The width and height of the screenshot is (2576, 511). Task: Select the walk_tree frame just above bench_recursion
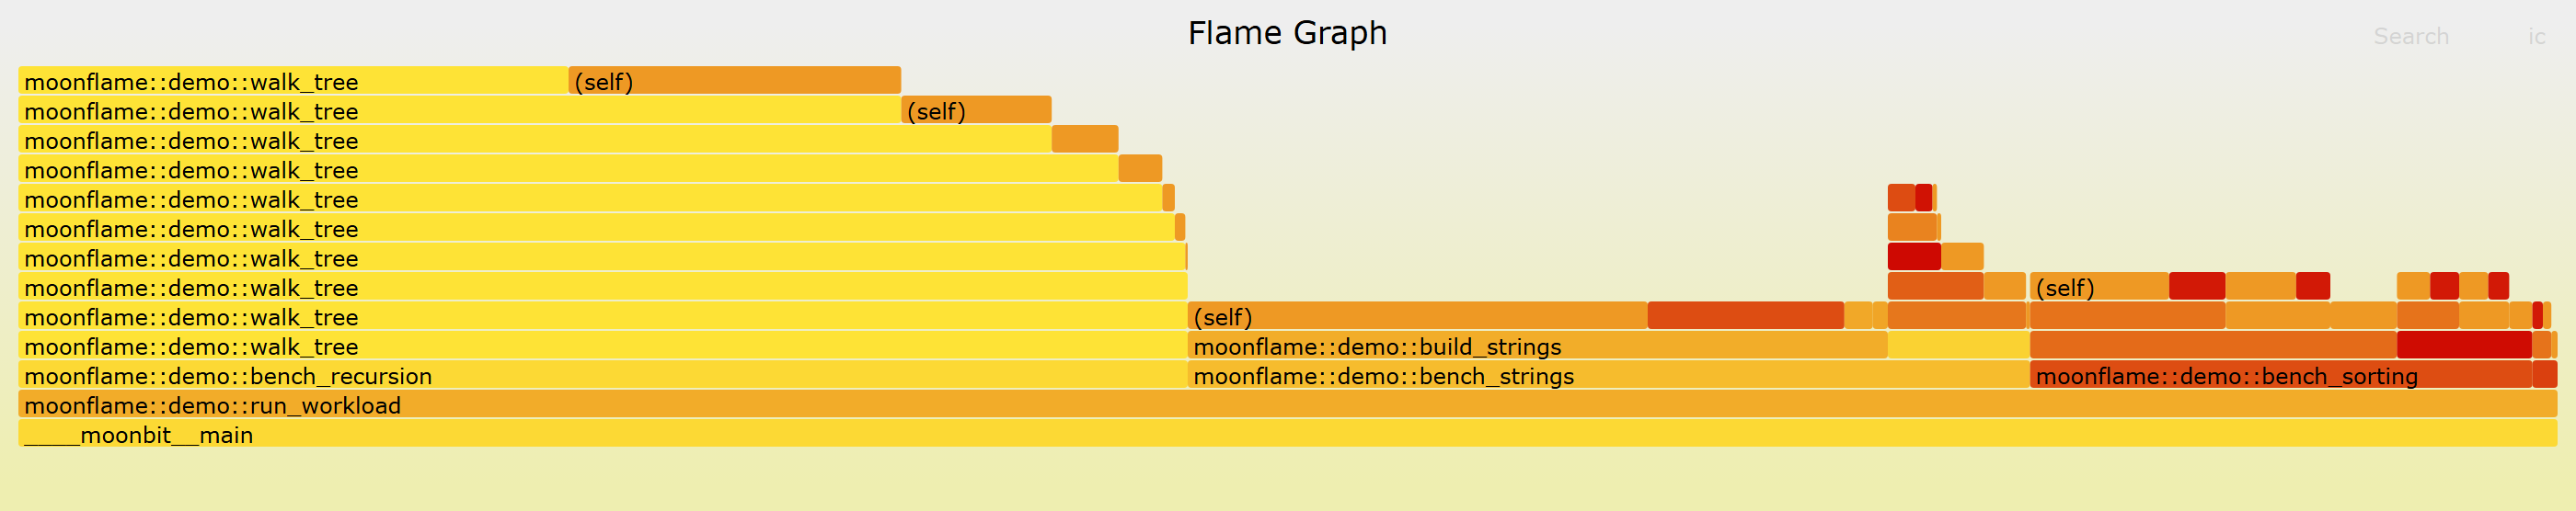tap(602, 346)
